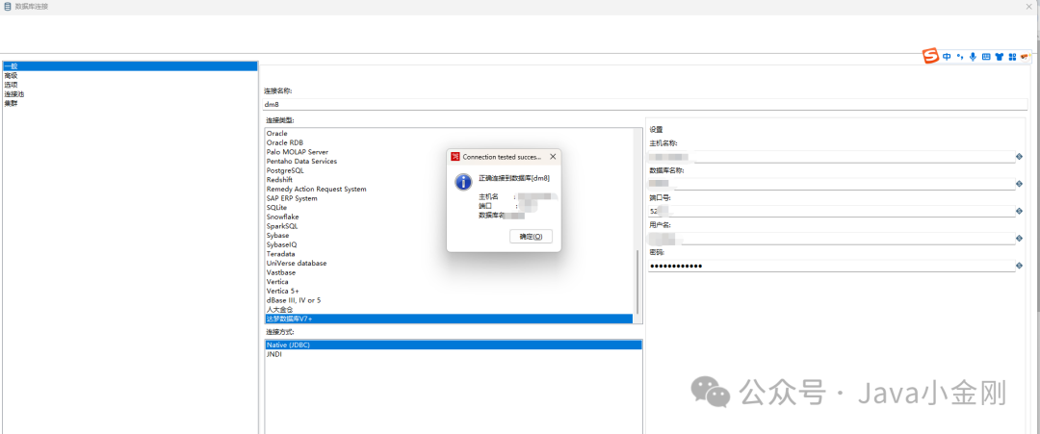
Task: Click the microphone voice input icon
Action: coord(973,57)
